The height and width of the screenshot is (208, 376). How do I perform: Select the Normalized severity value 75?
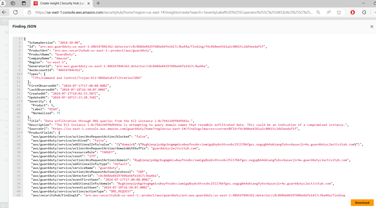tap(58, 113)
